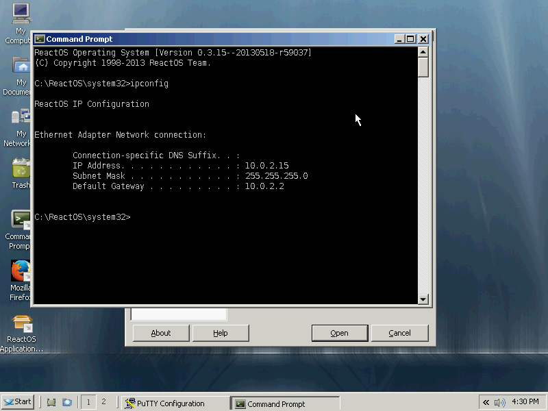Open My Computer desktop icon

click(x=21, y=14)
